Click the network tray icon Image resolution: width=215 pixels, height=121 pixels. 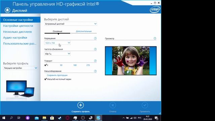tap(131, 118)
